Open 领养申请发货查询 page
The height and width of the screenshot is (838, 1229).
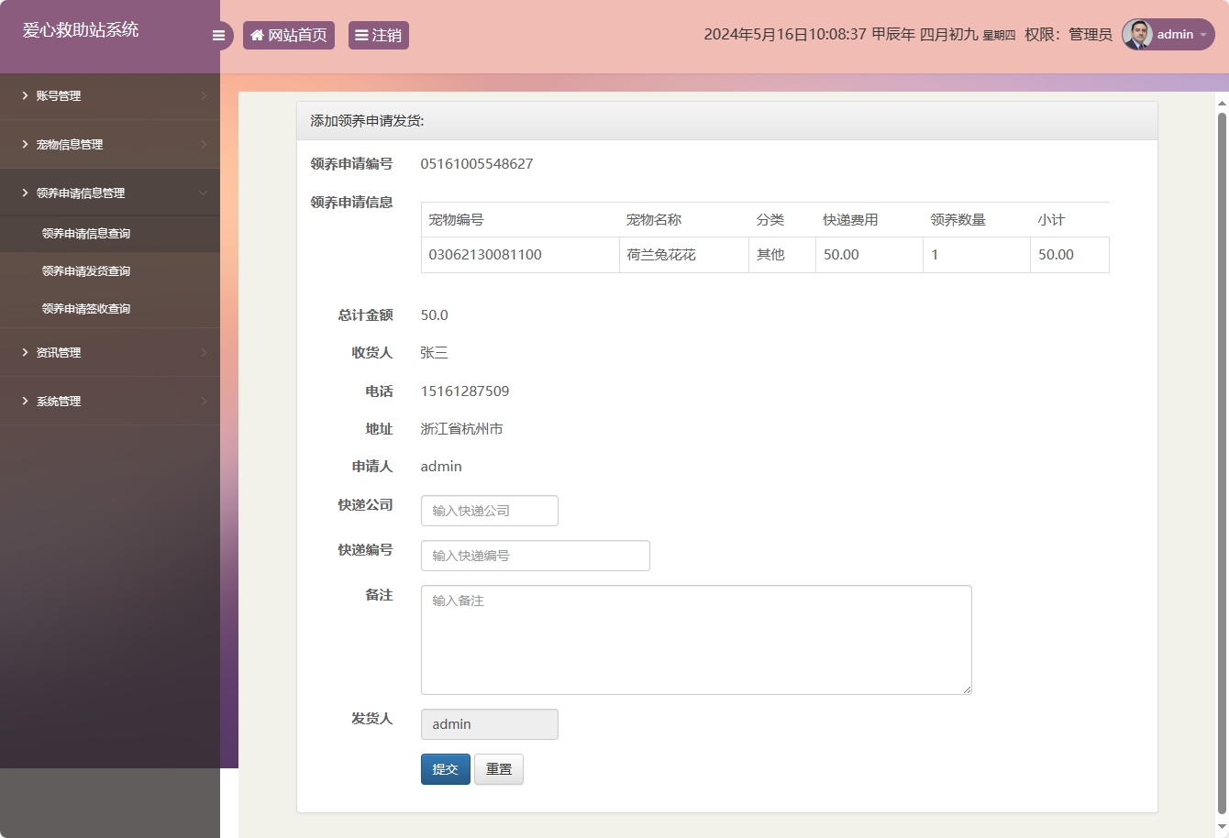tap(88, 270)
